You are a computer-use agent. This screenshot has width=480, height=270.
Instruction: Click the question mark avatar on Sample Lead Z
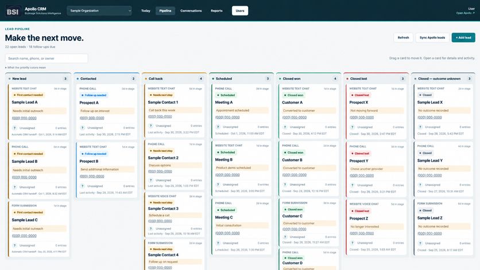(x=420, y=244)
